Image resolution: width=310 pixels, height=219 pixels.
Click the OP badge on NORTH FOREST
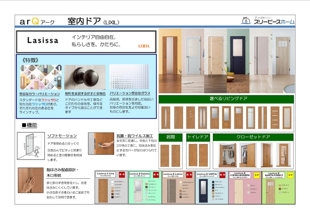coord(290,175)
